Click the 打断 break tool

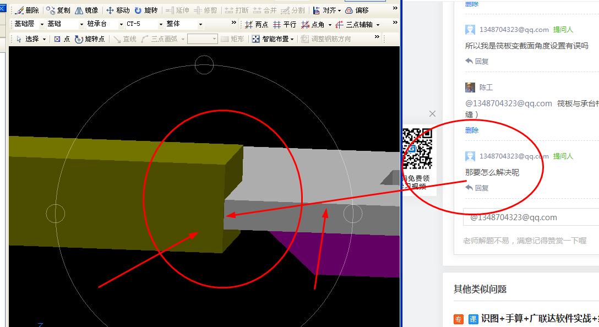pos(237,10)
